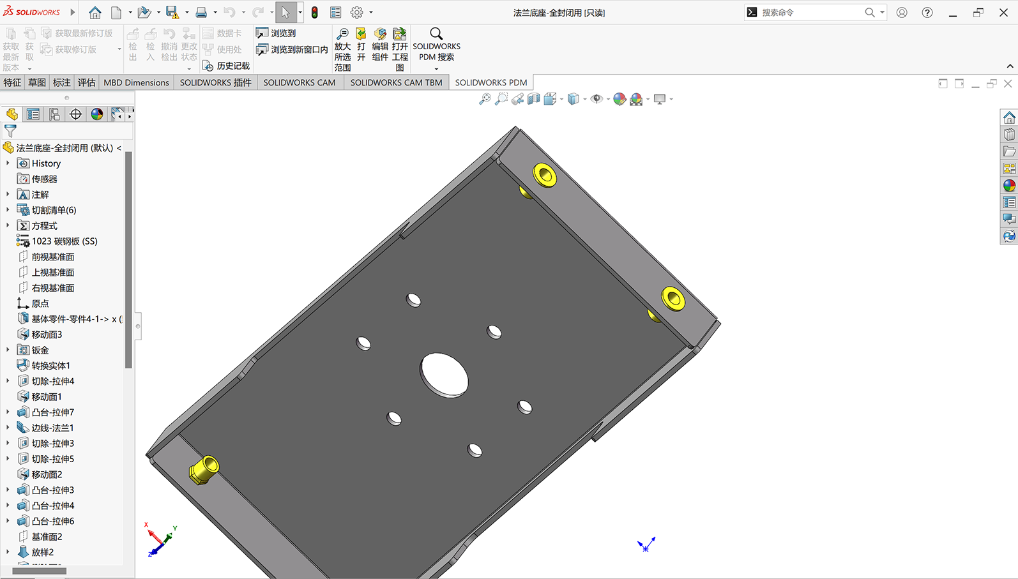Viewport: 1018px width, 579px height.
Task: Switch to the SOLIDWORKS CAM tab
Action: (300, 82)
